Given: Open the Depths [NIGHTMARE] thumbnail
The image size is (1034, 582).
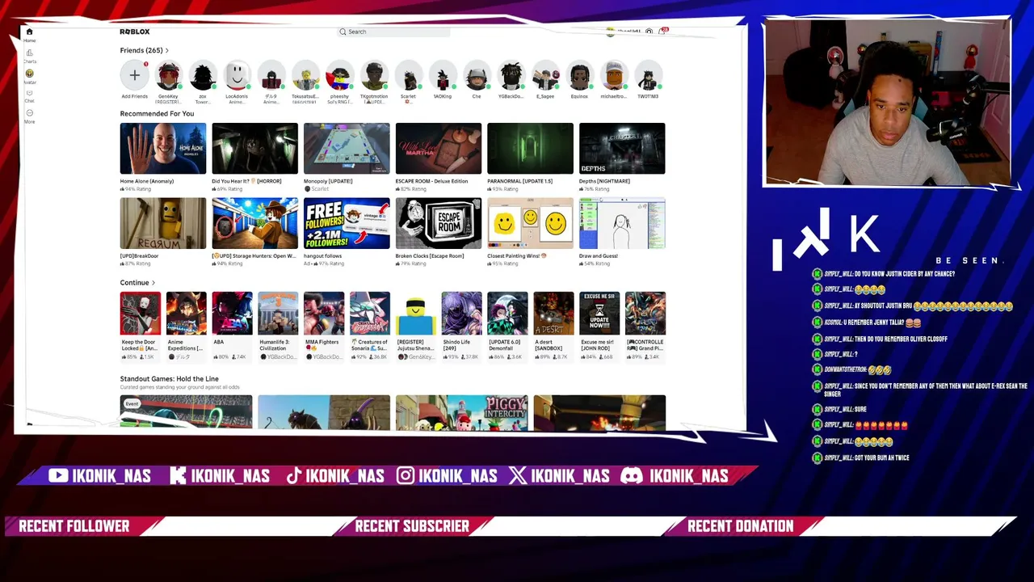Looking at the screenshot, I should [622, 149].
